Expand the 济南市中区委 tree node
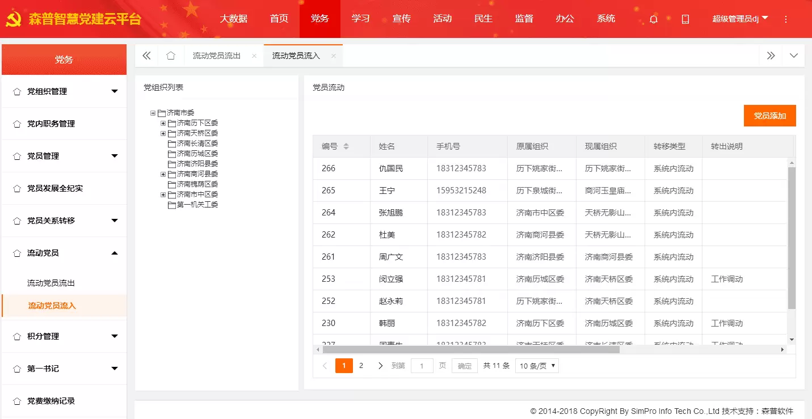This screenshot has width=812, height=419. point(163,194)
